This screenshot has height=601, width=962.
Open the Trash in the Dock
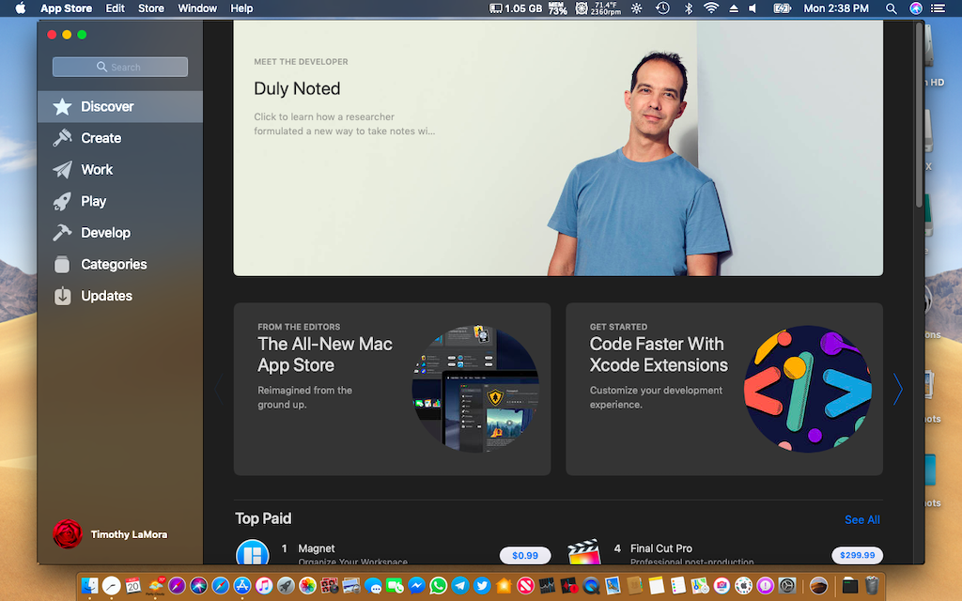point(872,586)
